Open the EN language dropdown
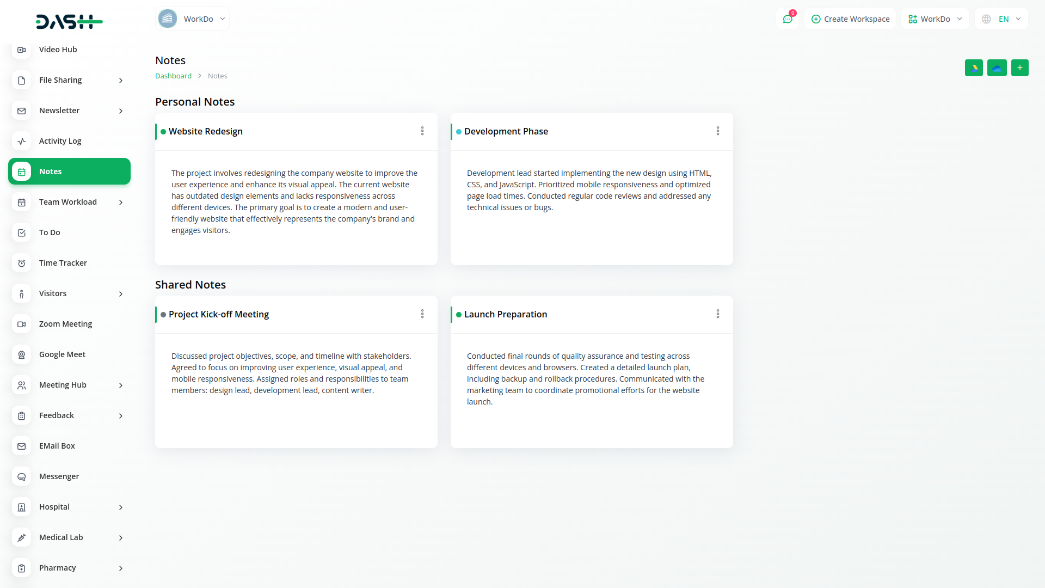Image resolution: width=1045 pixels, height=588 pixels. 1002,19
